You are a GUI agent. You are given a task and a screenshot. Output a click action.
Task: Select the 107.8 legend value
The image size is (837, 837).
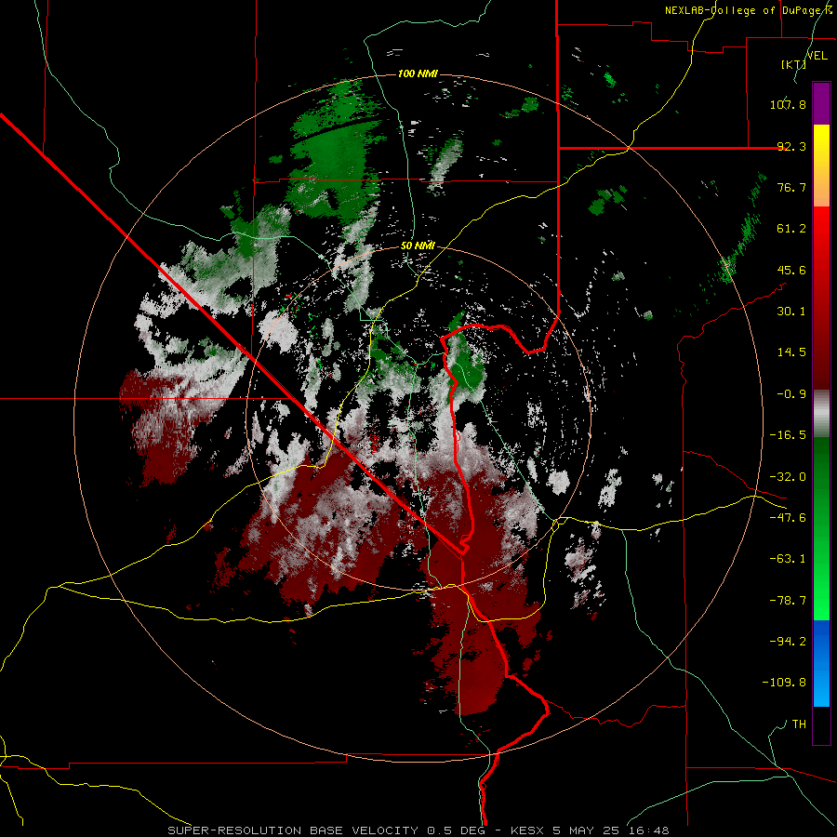[x=788, y=104]
